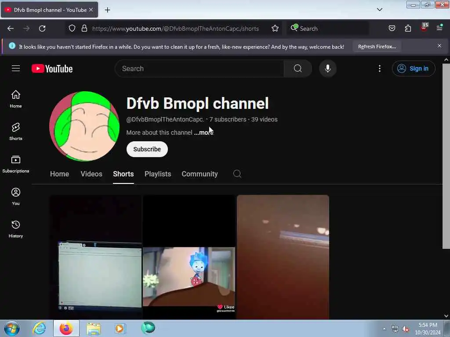
Task: Click the muted volume tray icon
Action: click(x=406, y=329)
